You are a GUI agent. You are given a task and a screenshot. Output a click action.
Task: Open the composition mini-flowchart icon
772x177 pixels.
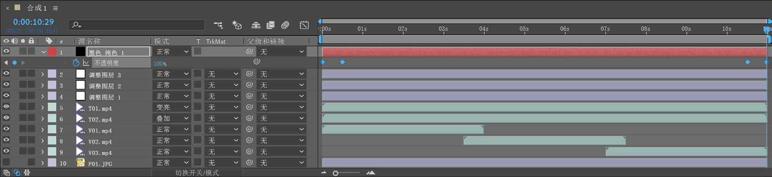[x=218, y=25]
